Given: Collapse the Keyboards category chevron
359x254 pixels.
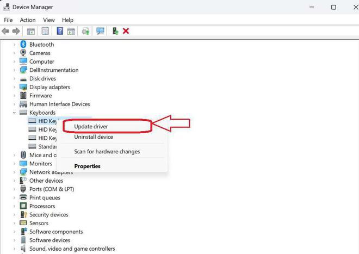Looking at the screenshot, I should coord(15,113).
